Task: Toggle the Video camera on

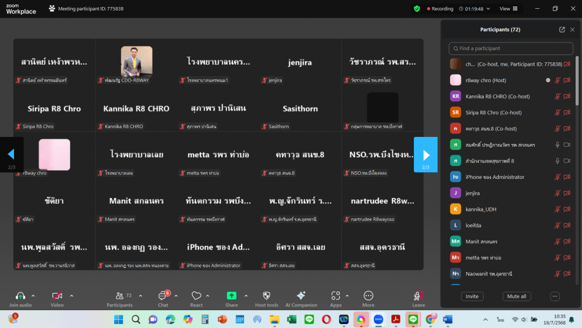Action: tap(57, 296)
